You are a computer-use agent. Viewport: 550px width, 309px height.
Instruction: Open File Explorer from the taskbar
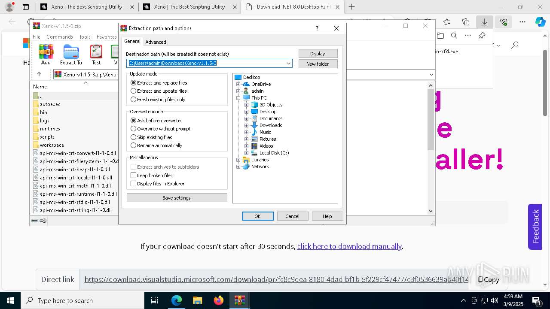197,300
